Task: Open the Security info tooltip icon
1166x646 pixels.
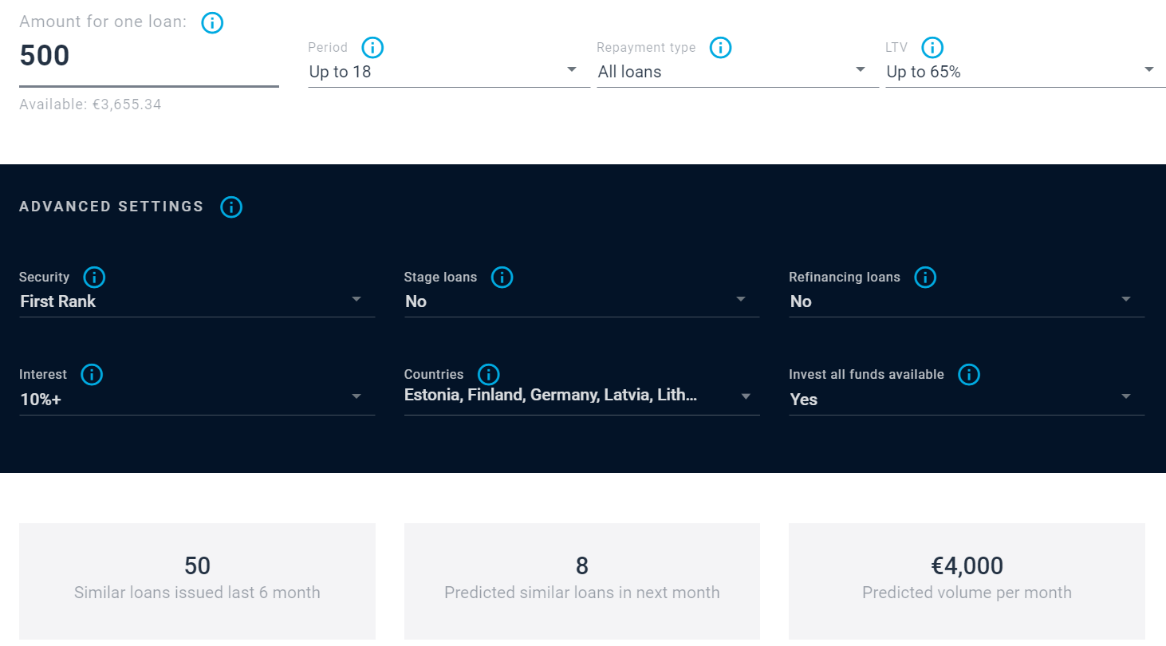Action: tap(94, 277)
